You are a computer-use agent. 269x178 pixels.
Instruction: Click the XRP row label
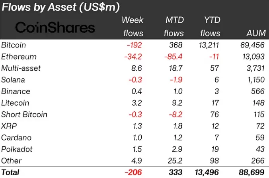pos(9,126)
